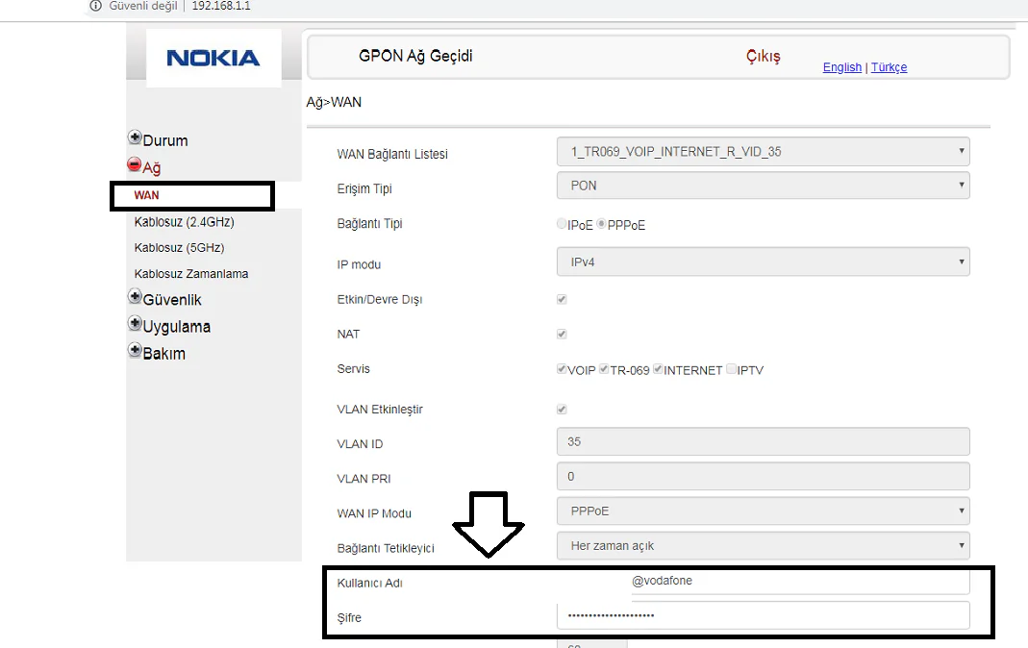Viewport: 1028px width, 648px height.
Task: Switch the interface to English
Action: 841,66
